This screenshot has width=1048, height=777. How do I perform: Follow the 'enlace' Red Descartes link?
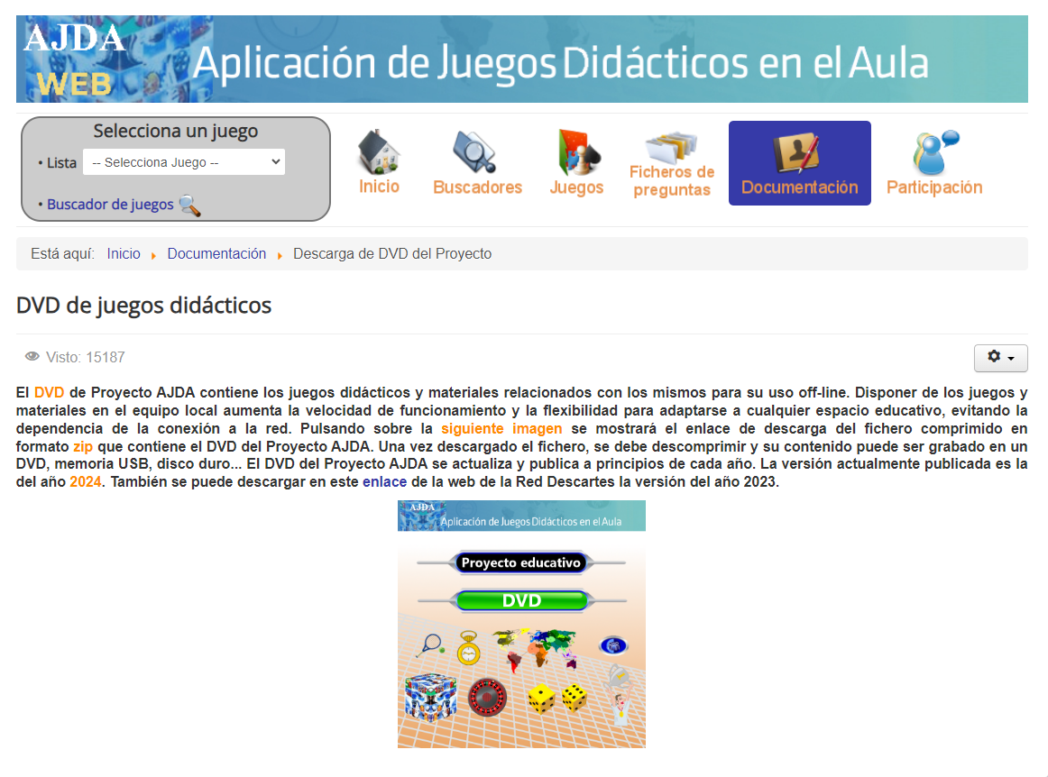click(384, 481)
